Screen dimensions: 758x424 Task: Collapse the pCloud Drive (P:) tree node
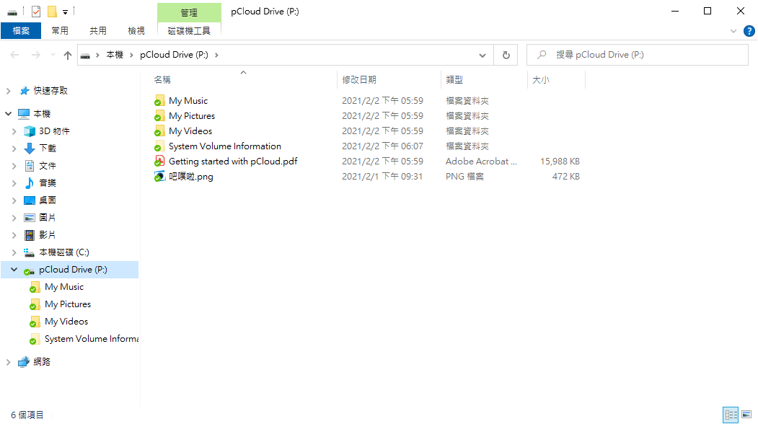click(14, 270)
